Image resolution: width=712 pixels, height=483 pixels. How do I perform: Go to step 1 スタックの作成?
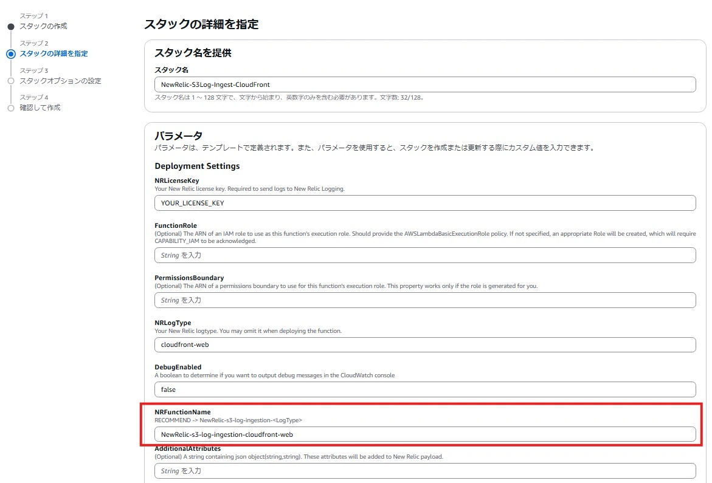[43, 26]
